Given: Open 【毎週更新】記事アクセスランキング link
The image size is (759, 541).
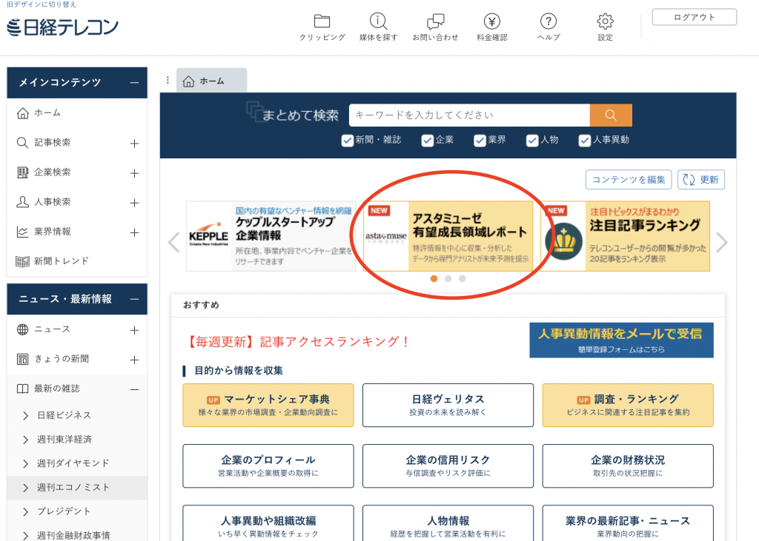Looking at the screenshot, I should tap(299, 342).
